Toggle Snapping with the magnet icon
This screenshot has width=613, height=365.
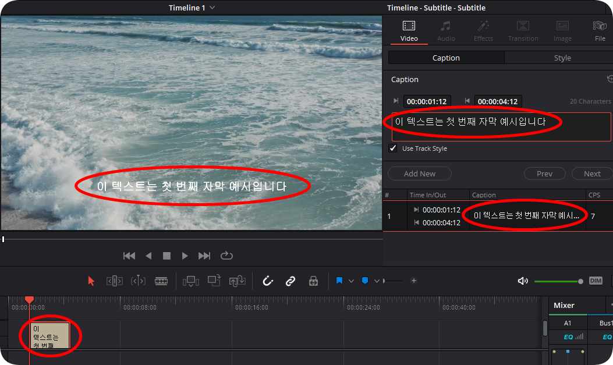[x=267, y=281]
